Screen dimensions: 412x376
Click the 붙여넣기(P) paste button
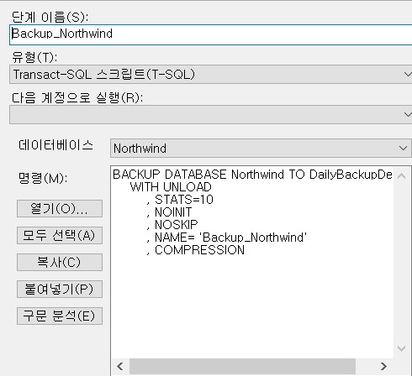60,289
